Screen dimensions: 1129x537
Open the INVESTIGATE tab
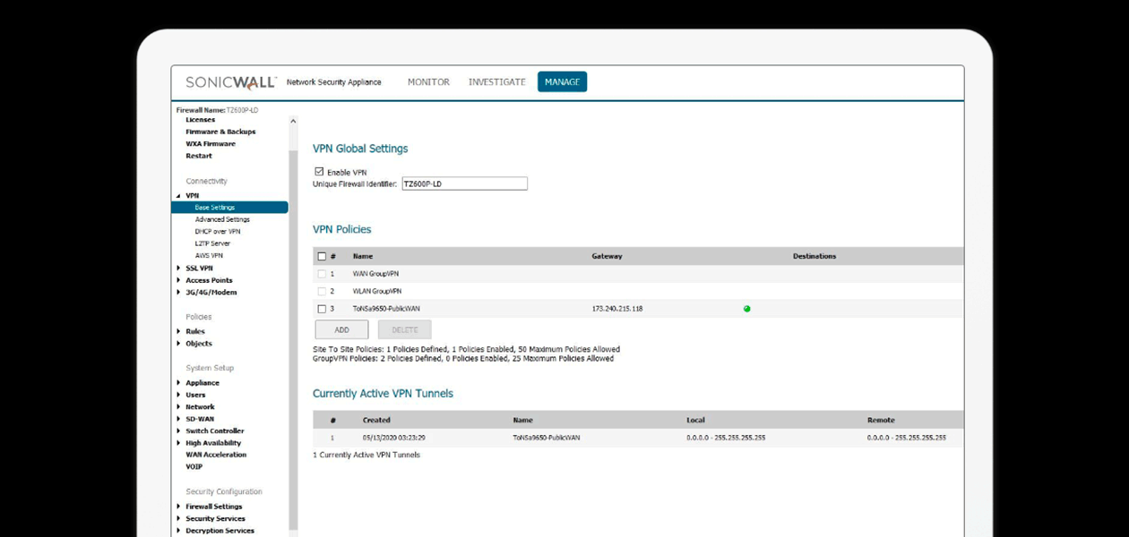pyautogui.click(x=496, y=81)
